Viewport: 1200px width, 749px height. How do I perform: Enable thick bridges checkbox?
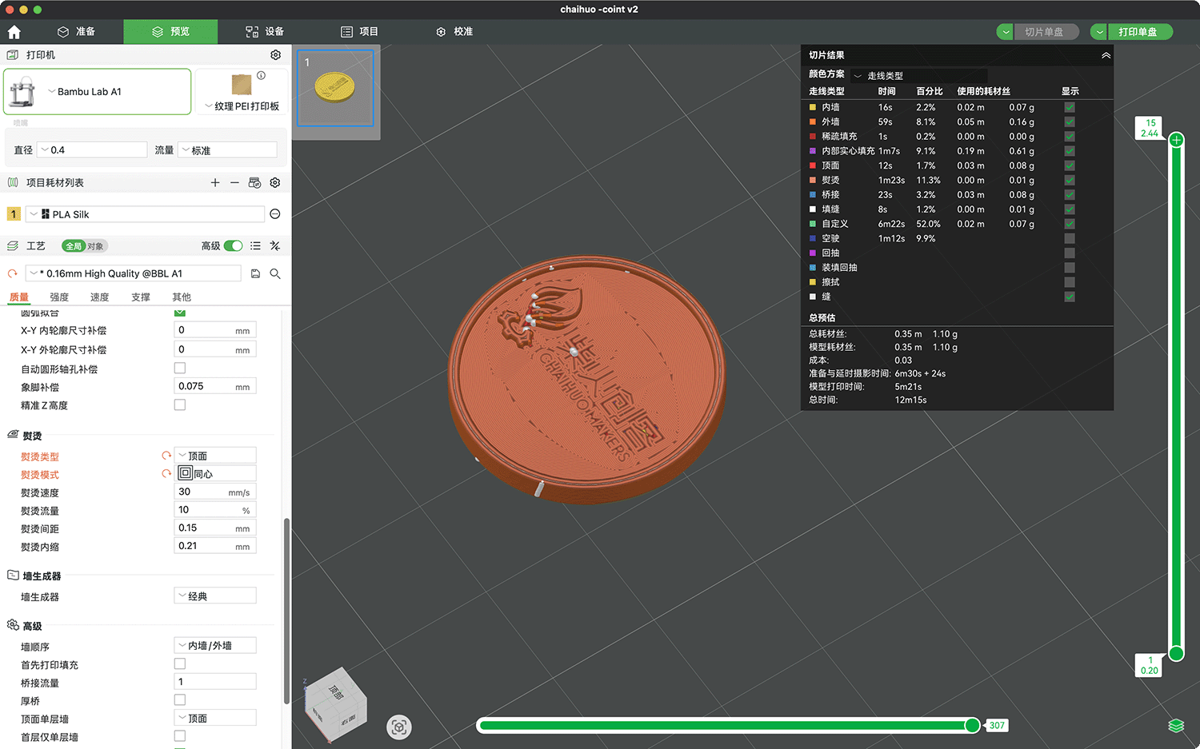(x=180, y=700)
